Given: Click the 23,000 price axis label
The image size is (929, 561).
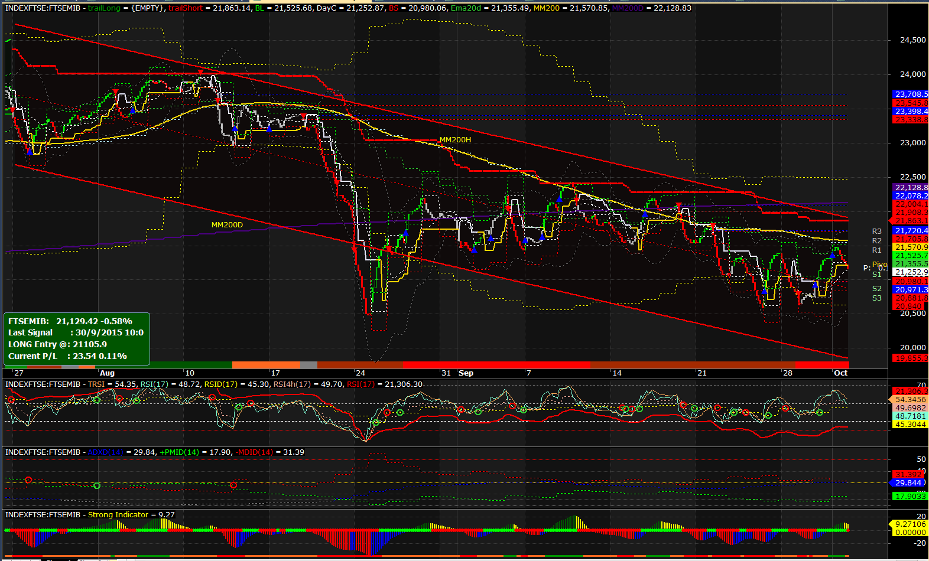Looking at the screenshot, I should point(913,143).
